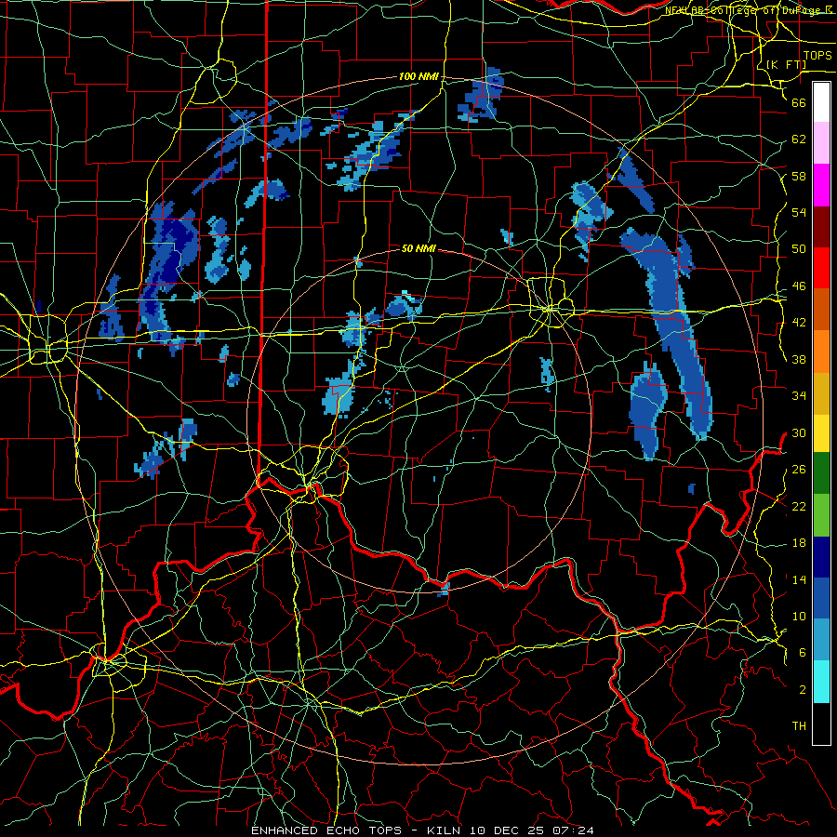Click the '[K FT]' units label
837x837 pixels.
(786, 64)
